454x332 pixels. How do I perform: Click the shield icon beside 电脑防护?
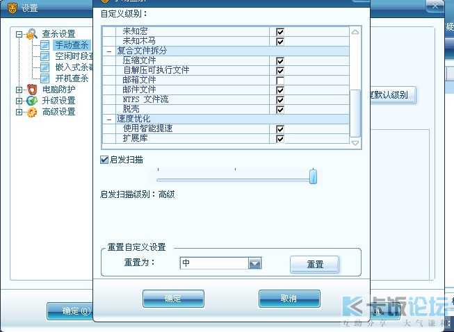[32, 90]
